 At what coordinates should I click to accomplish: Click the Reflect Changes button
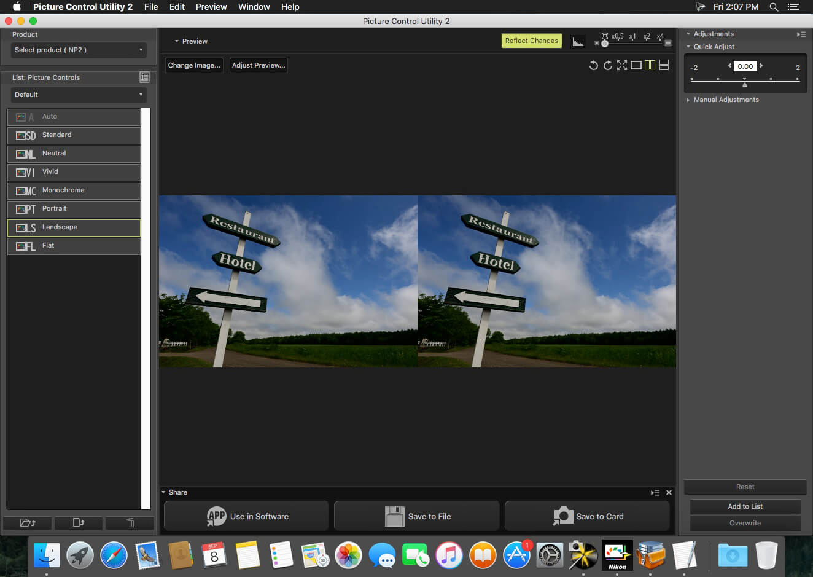532,41
